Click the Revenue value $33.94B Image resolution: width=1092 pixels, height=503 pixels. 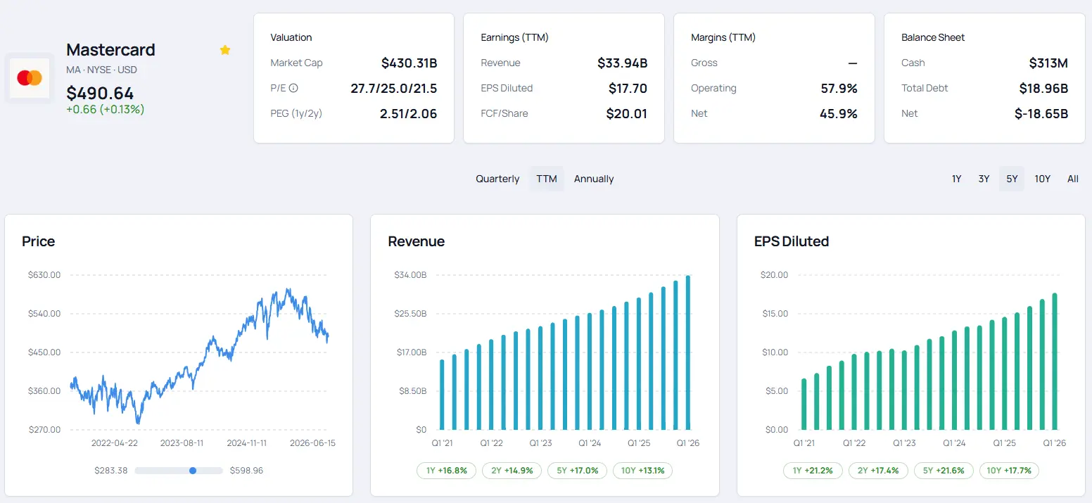point(622,63)
